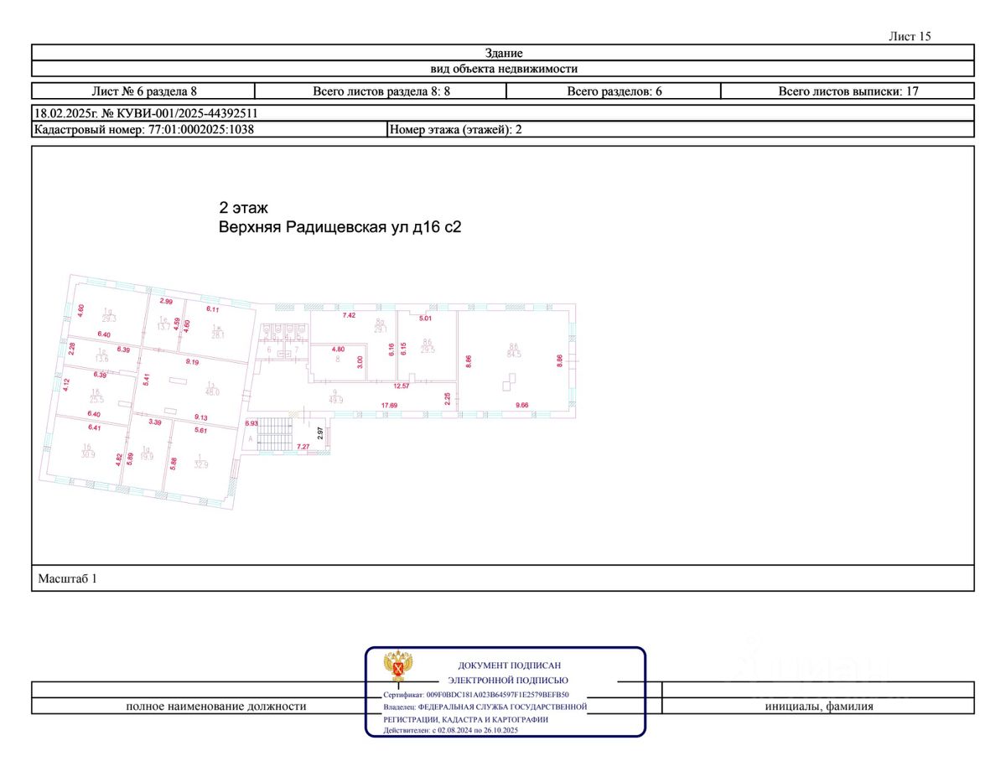Click the dimension 5.61 on the plan
Screen dimensions: 1006x777
[200, 431]
